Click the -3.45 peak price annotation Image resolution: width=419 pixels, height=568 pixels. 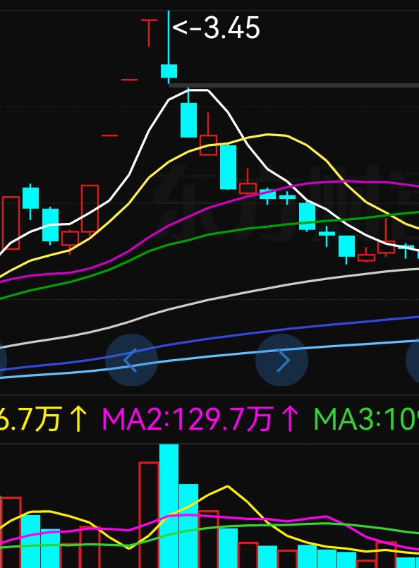pos(217,28)
